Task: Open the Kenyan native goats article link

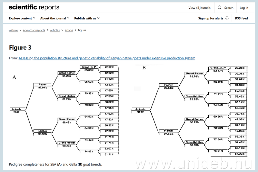Action: pos(107,58)
